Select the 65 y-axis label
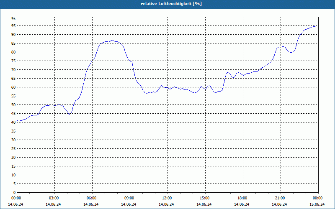The width and height of the screenshot is (335, 209). coord(13,79)
